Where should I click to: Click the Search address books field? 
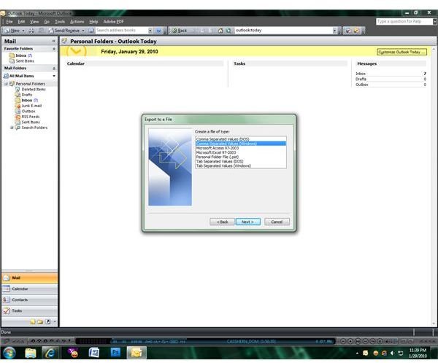[122, 30]
